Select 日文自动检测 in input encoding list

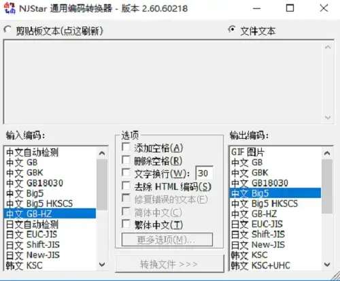click(x=50, y=225)
